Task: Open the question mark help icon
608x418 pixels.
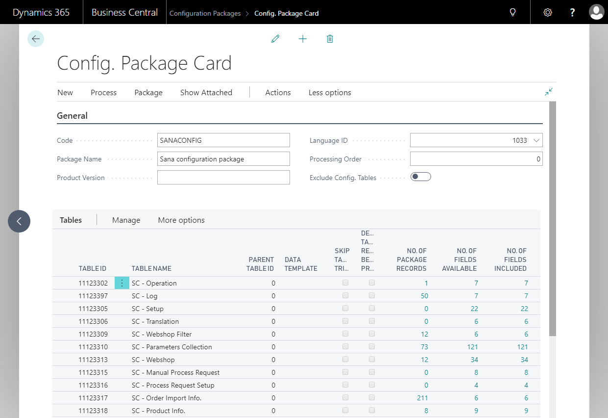Action: (x=572, y=12)
